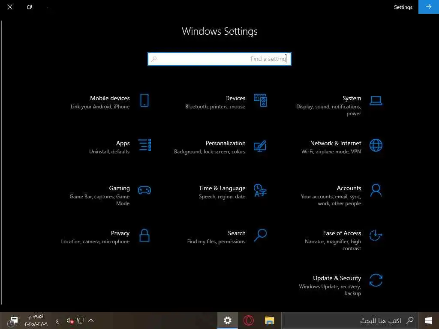Open the Gaming controller icon
The image size is (439, 329).
tap(144, 190)
